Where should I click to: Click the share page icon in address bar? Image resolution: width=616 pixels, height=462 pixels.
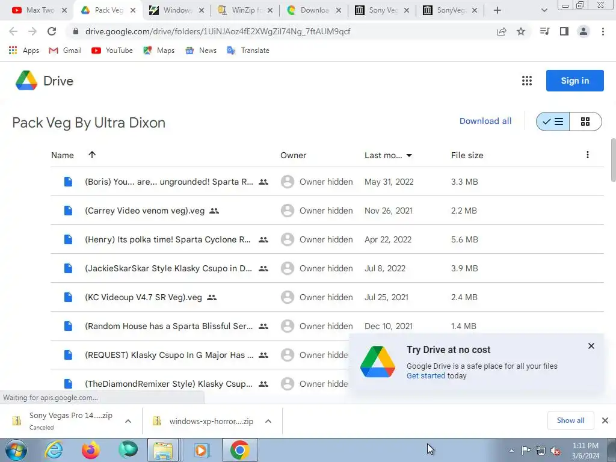502,31
